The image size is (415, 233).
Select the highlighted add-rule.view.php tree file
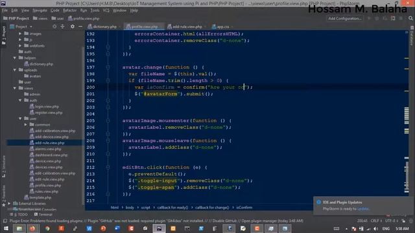point(49,143)
